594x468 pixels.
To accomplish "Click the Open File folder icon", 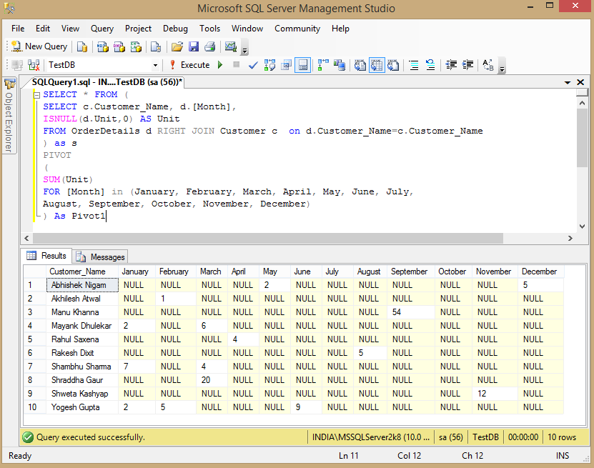I will pos(177,46).
